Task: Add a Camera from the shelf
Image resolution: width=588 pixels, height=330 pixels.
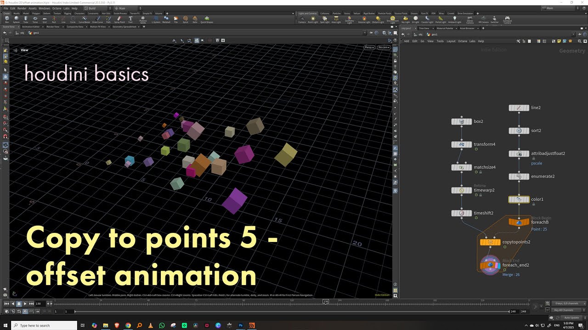Action: coord(302,20)
